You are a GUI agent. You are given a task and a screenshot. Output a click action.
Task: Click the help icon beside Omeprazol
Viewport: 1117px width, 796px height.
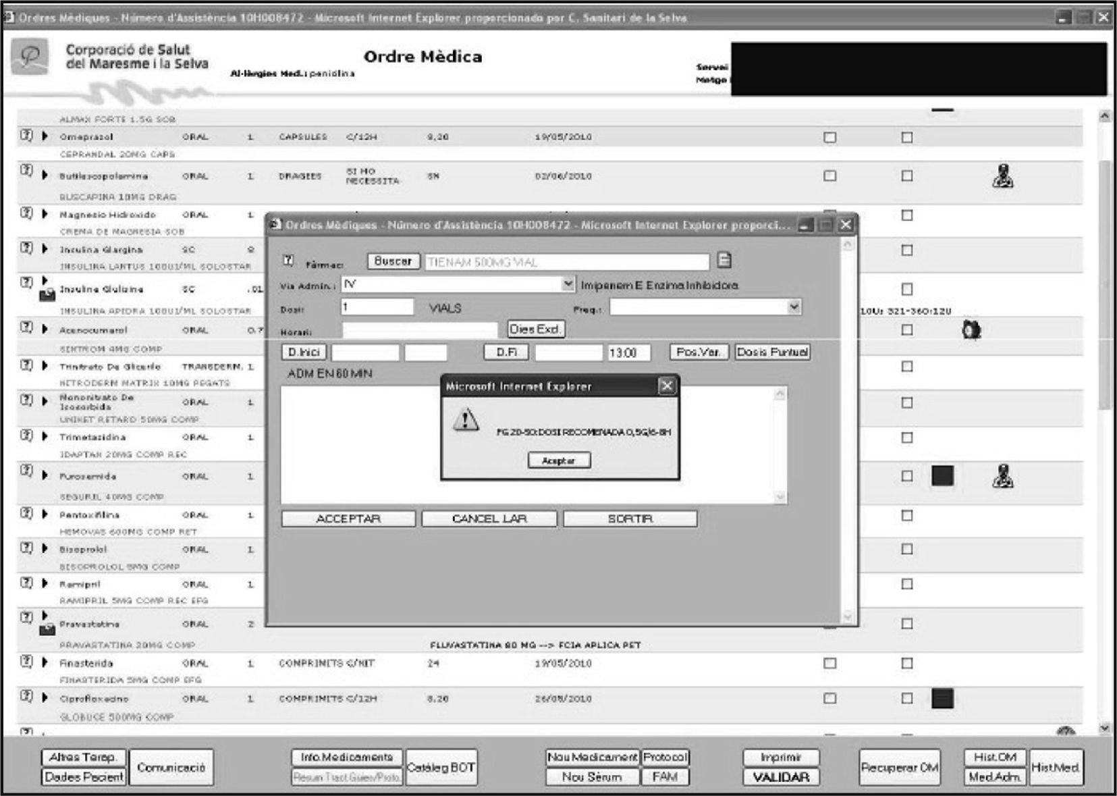26,135
